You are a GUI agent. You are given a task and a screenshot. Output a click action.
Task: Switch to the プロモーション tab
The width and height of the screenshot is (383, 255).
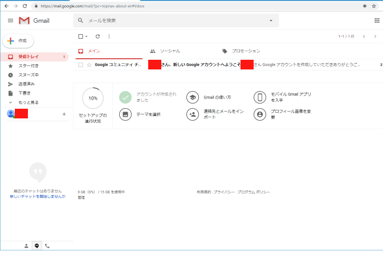point(246,51)
